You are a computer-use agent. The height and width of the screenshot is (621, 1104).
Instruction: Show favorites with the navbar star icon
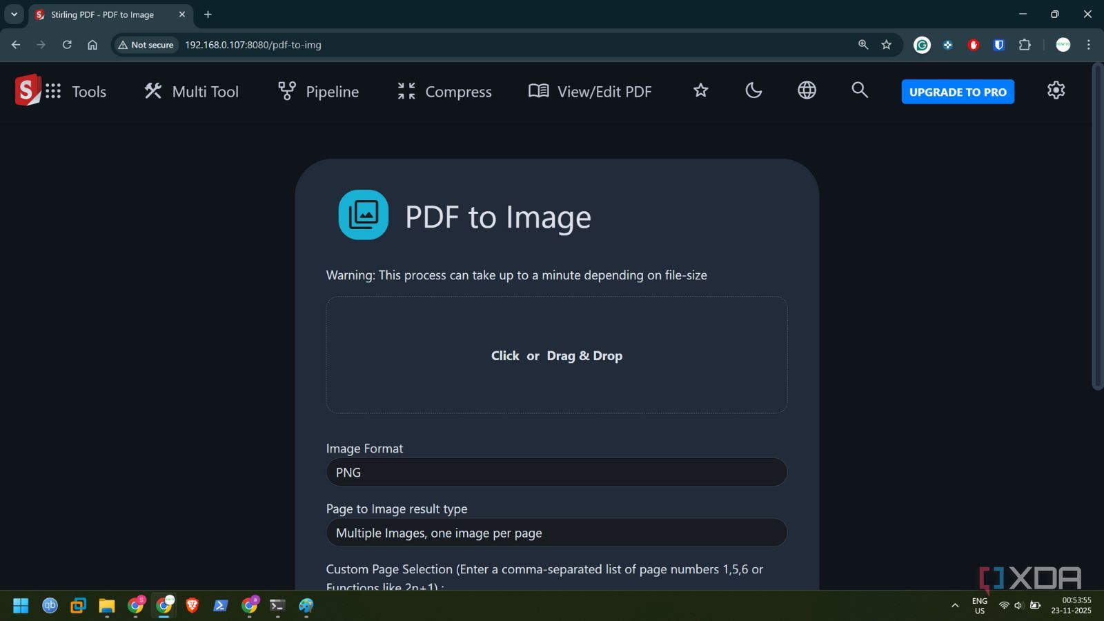click(700, 90)
